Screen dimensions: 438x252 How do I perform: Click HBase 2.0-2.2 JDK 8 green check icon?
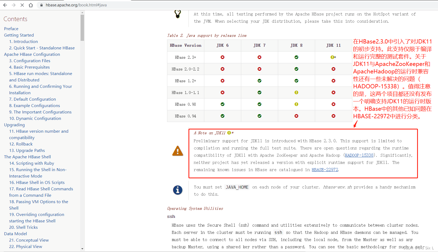coord(296,69)
